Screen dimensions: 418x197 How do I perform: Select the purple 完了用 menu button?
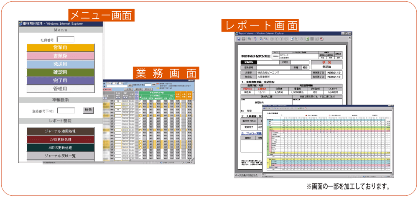tap(61, 80)
